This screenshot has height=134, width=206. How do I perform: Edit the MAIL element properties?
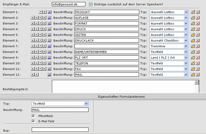(x=193, y=75)
